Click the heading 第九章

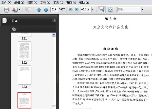coord(111,19)
